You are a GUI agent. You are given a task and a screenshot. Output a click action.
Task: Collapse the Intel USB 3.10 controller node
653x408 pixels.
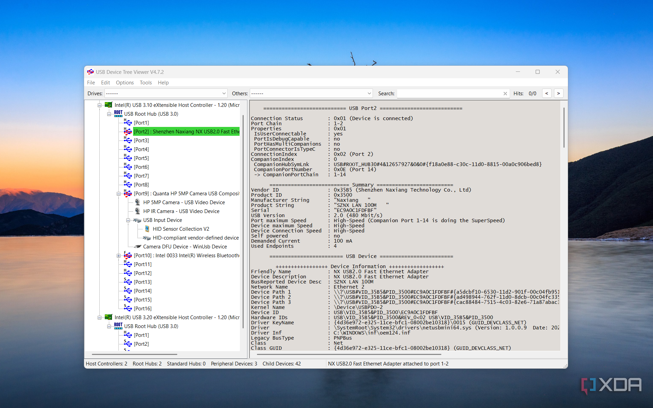pos(99,105)
